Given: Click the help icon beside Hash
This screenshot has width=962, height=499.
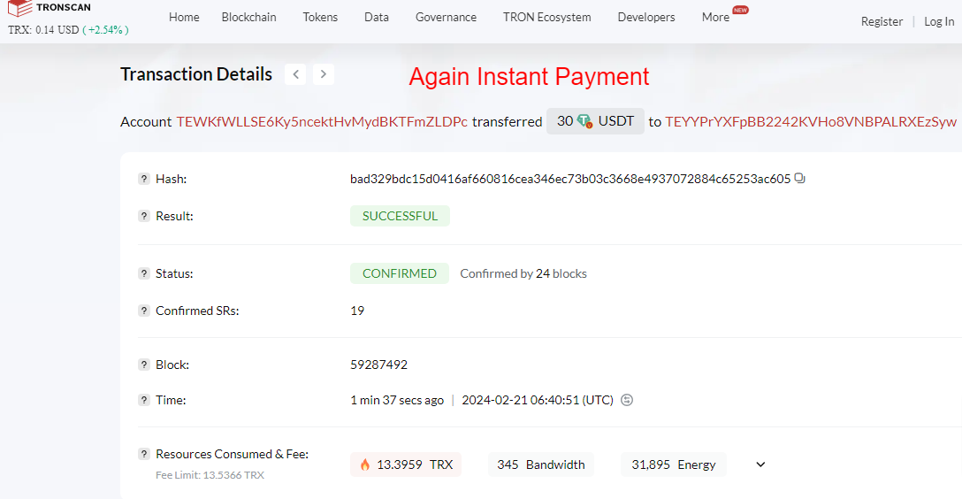Looking at the screenshot, I should click(x=143, y=179).
